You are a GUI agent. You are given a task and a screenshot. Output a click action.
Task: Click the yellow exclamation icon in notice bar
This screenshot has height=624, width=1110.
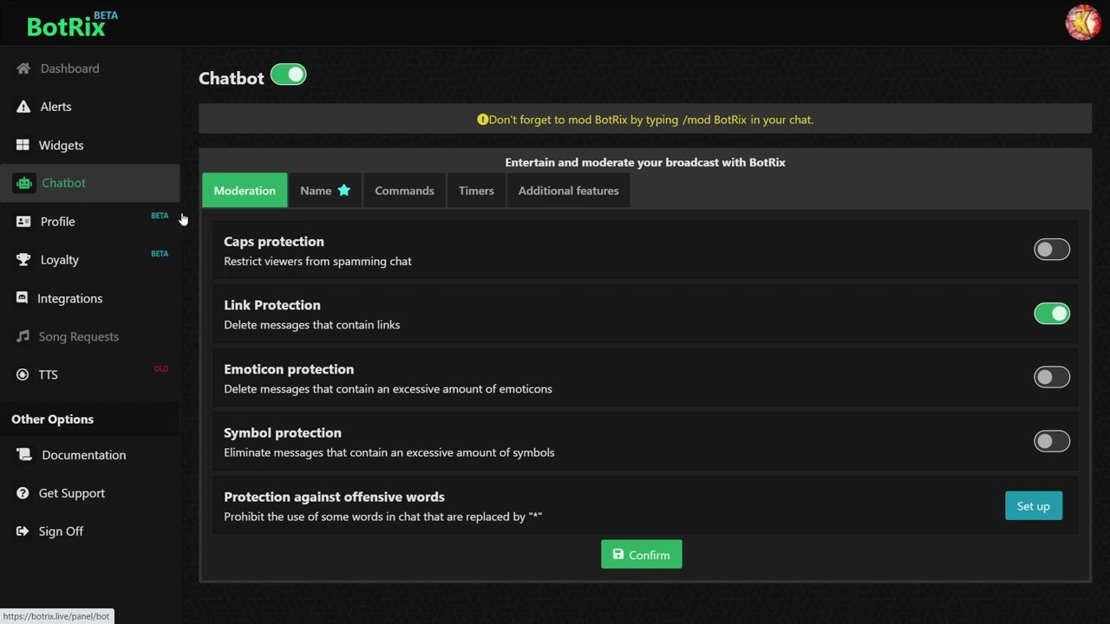tap(482, 120)
